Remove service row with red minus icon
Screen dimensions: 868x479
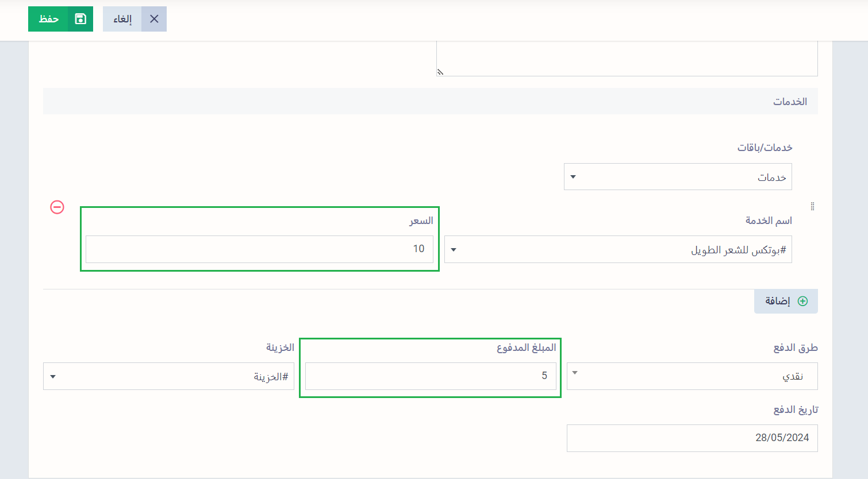coord(57,207)
